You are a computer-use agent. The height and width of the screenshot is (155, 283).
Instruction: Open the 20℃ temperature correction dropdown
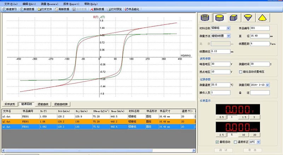coord(258,142)
